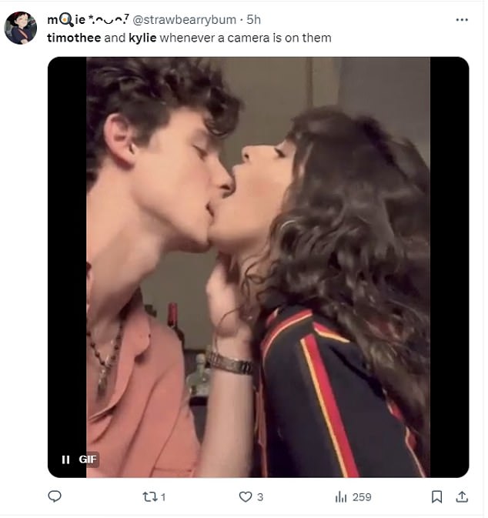The height and width of the screenshot is (518, 488).
Task: Open view analytics bar chart icon
Action: (341, 497)
